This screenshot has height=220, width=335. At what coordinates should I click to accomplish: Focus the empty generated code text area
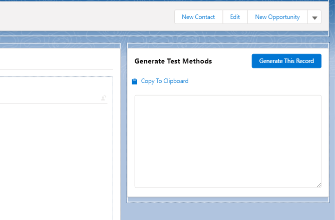(228, 141)
